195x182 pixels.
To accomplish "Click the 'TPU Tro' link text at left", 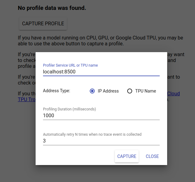I will (27, 100).
